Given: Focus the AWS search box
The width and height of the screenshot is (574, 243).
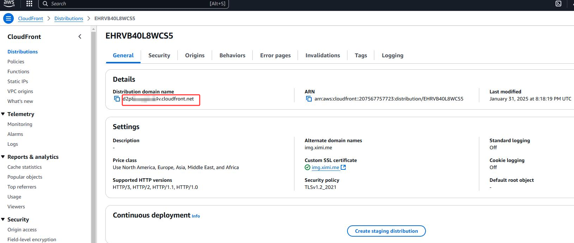Looking at the screenshot, I should coord(134,4).
